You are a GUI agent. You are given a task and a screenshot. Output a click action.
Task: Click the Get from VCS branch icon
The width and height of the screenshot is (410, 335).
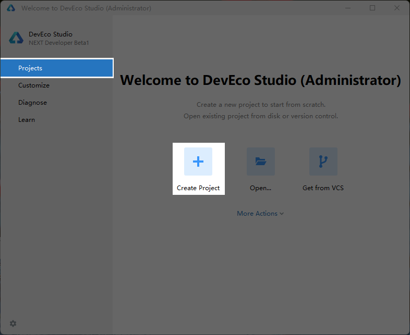click(x=323, y=162)
